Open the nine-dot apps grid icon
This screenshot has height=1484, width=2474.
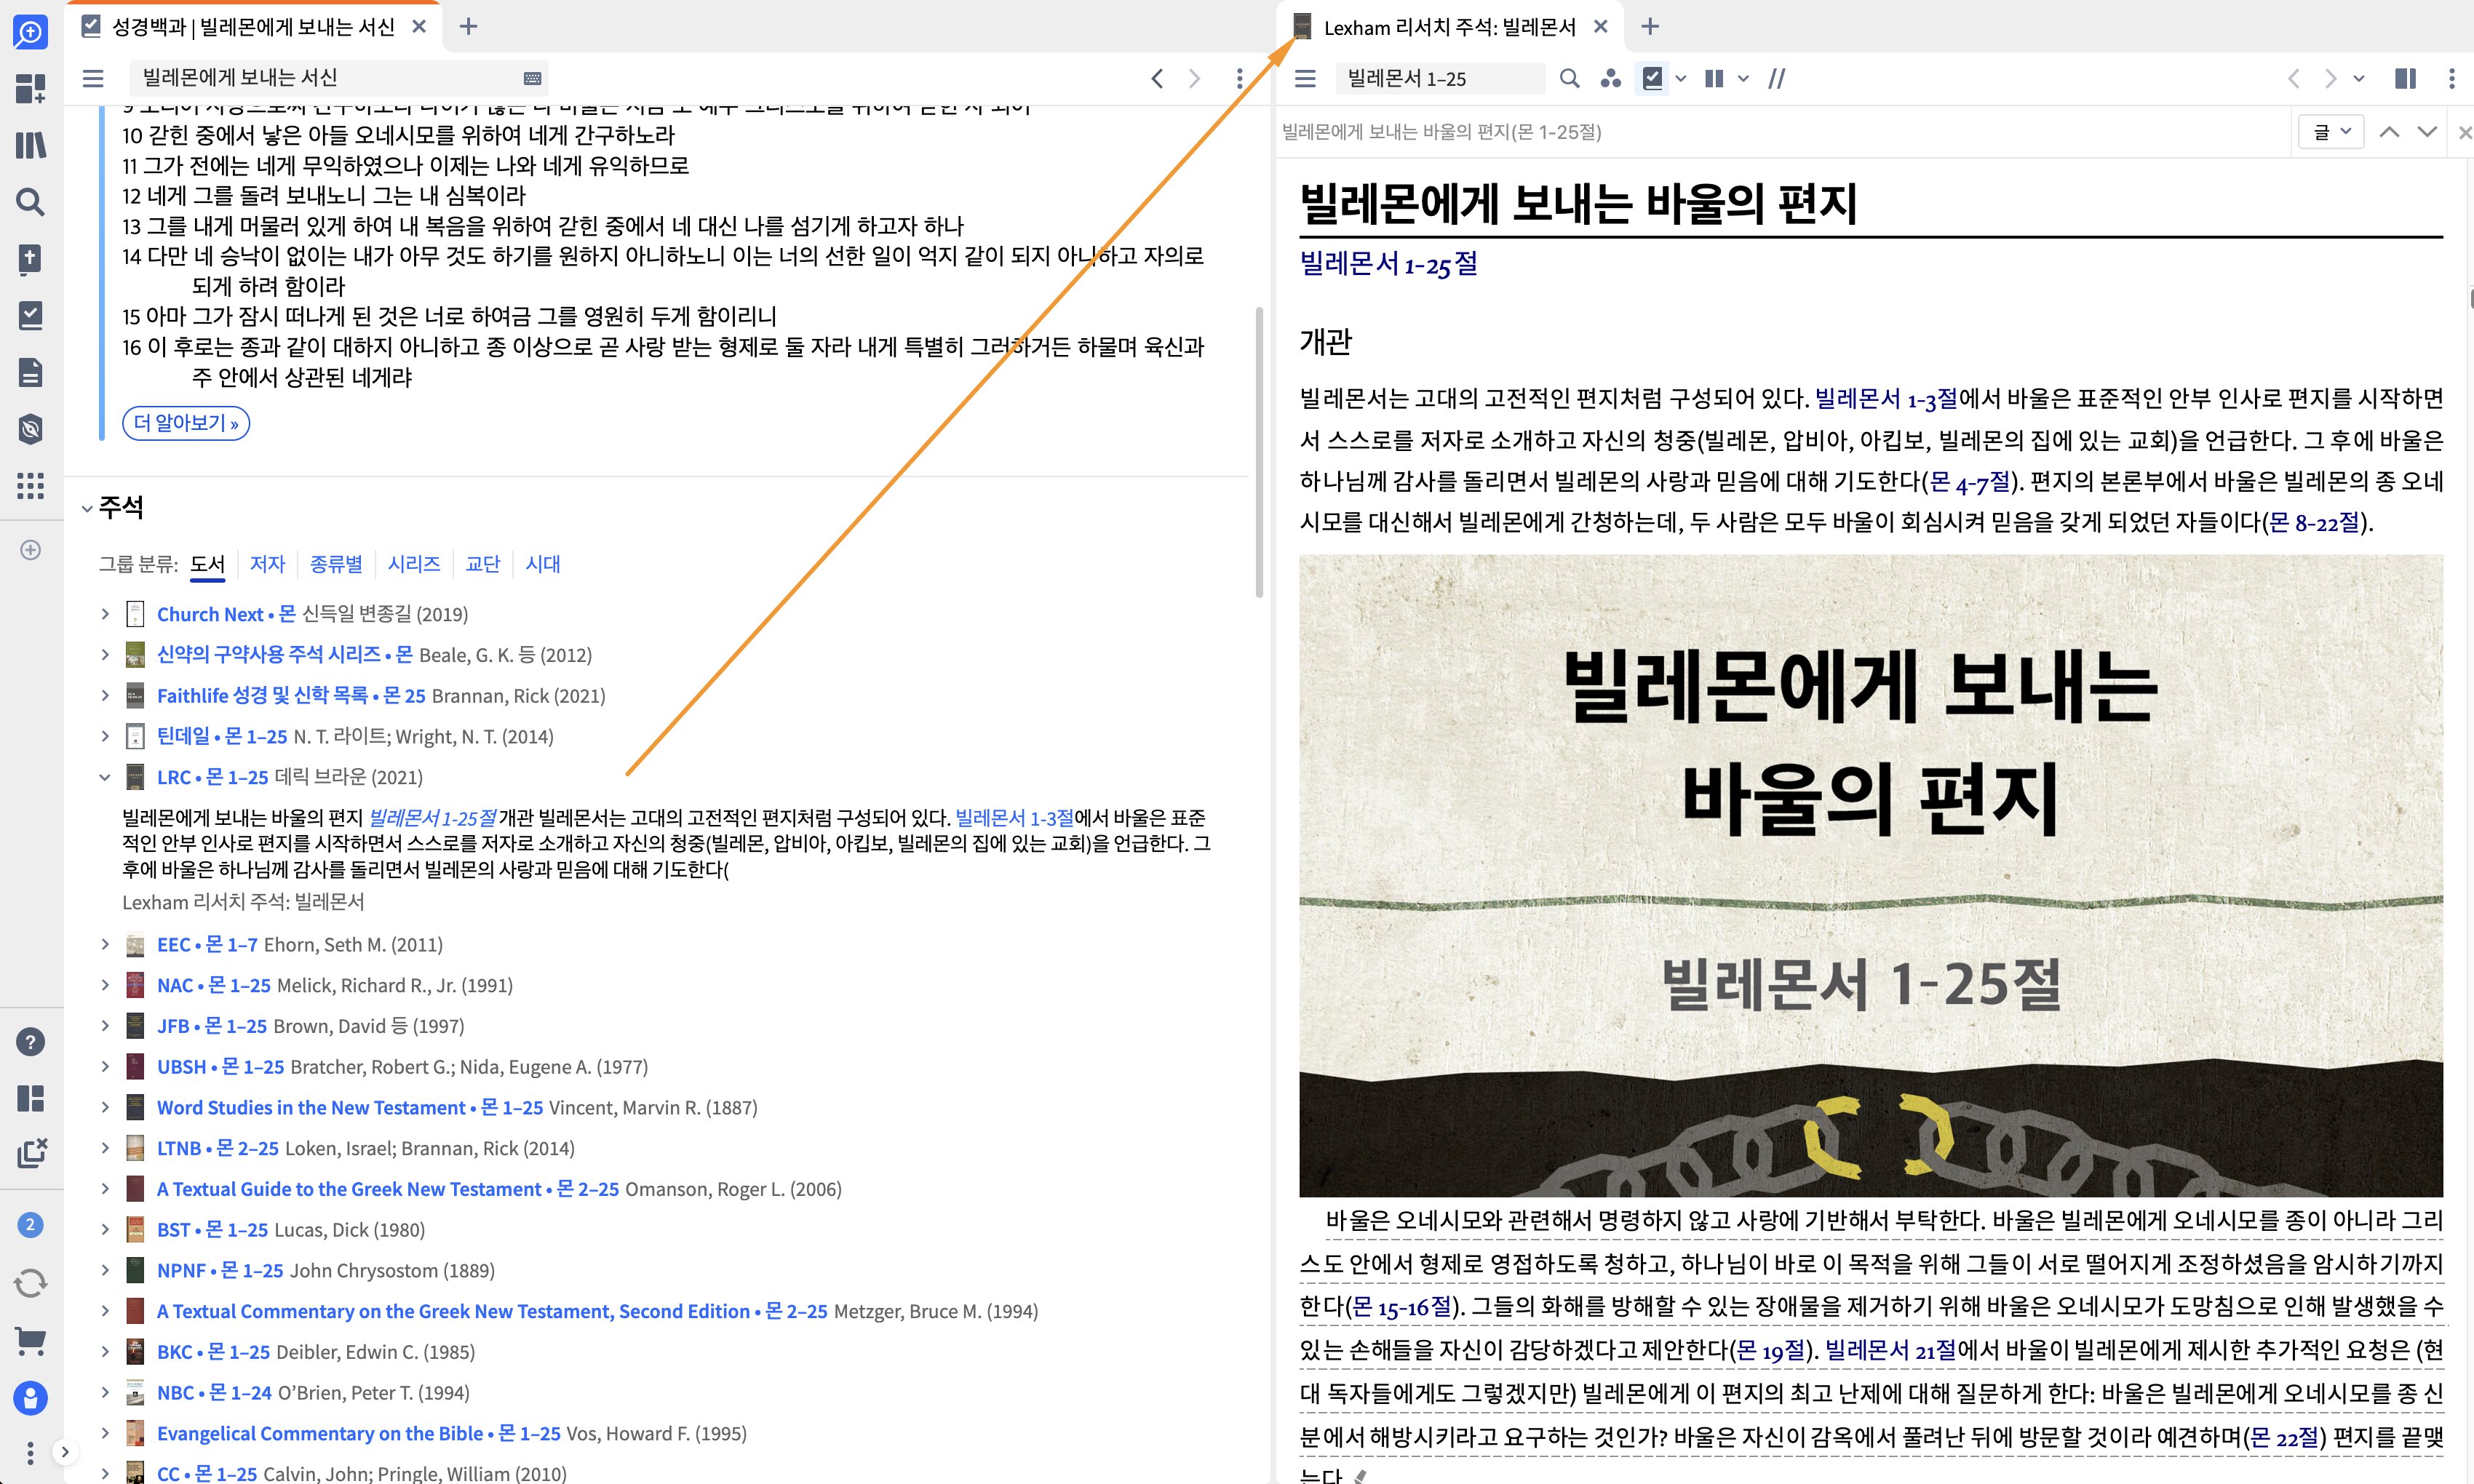(31, 486)
